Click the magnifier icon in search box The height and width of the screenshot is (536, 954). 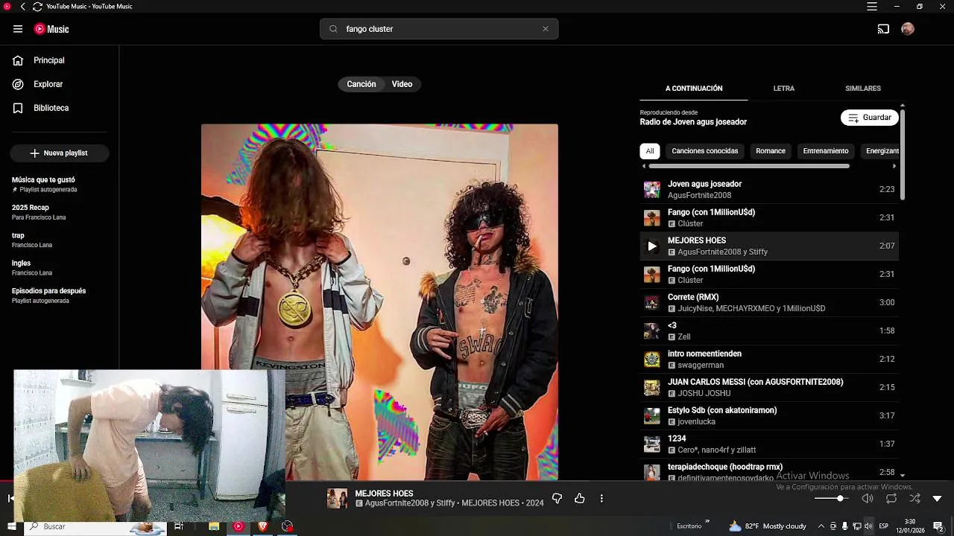333,29
